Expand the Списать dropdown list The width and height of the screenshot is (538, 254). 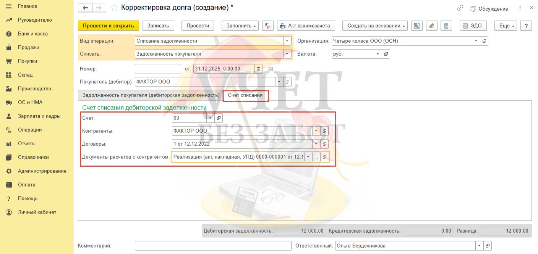287,54
